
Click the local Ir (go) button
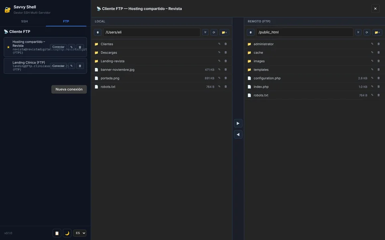coord(205,32)
